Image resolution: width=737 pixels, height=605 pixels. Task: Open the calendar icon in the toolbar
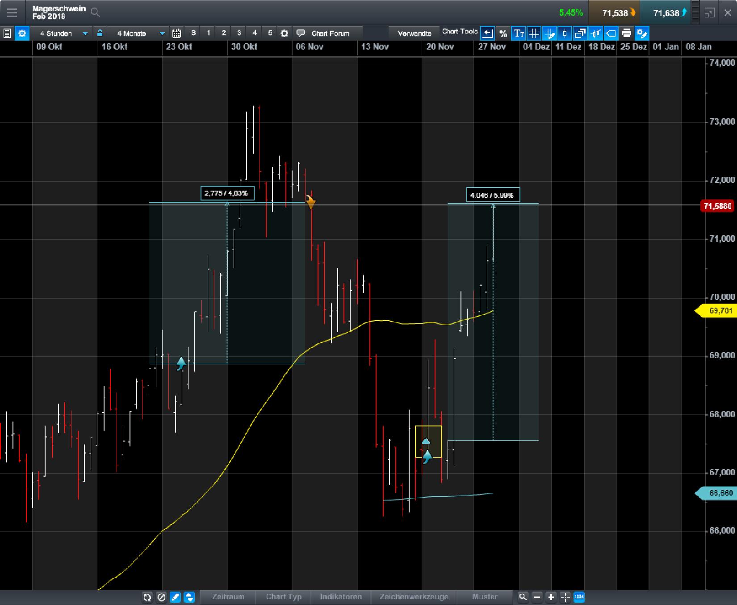(x=177, y=33)
